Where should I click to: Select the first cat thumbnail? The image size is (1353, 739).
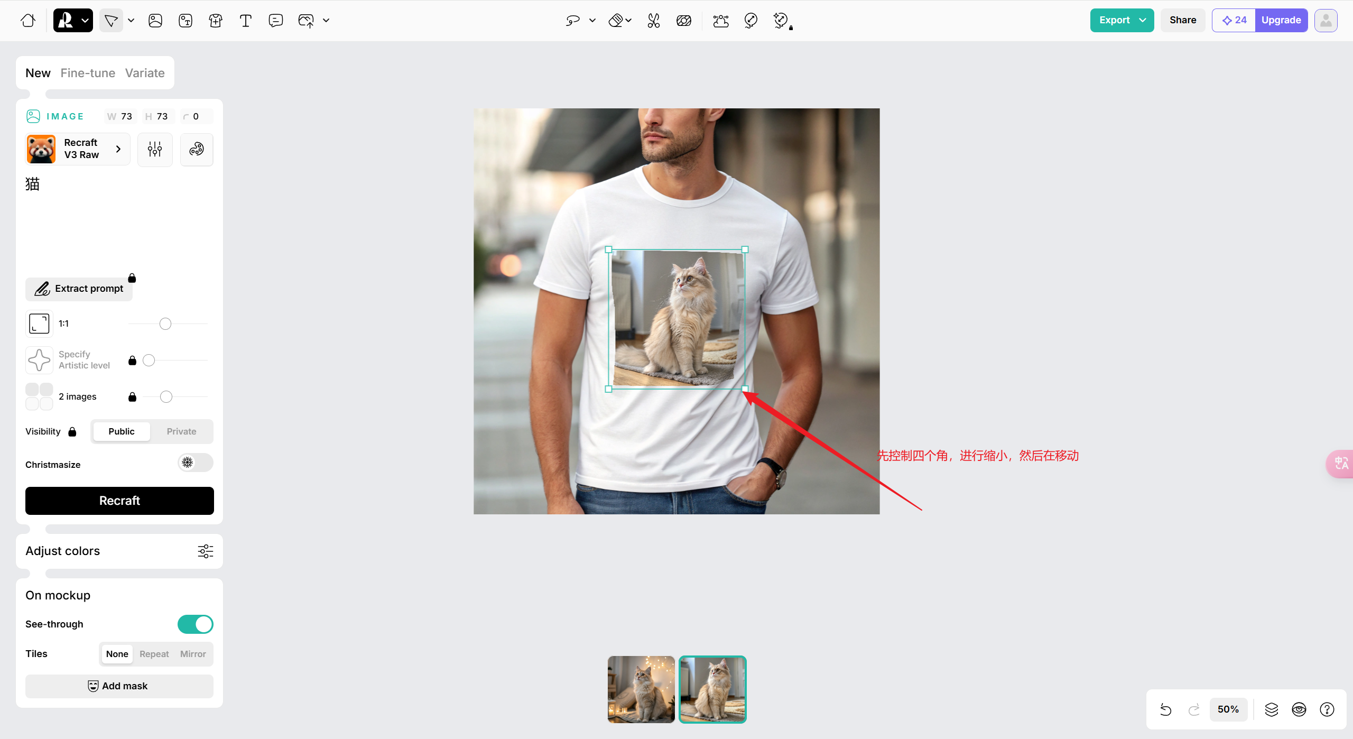click(641, 689)
